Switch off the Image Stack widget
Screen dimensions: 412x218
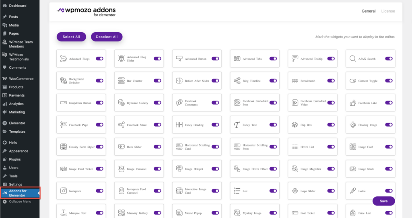click(x=389, y=169)
